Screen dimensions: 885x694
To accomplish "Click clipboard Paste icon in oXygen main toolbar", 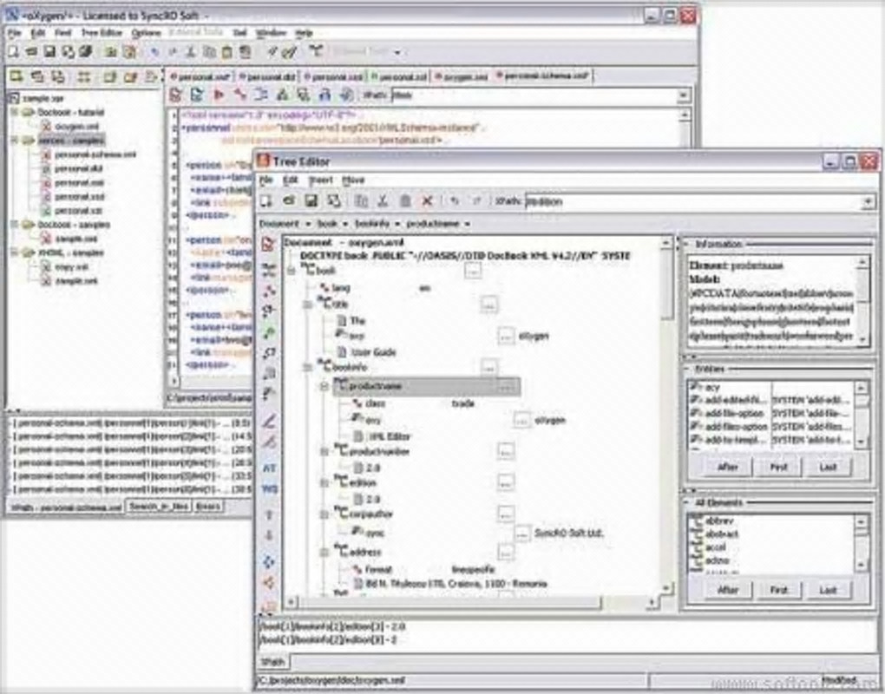I will [x=227, y=52].
